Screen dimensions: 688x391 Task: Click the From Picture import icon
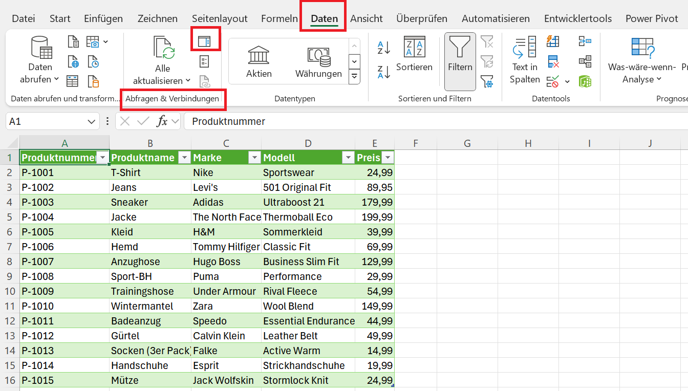coord(93,42)
